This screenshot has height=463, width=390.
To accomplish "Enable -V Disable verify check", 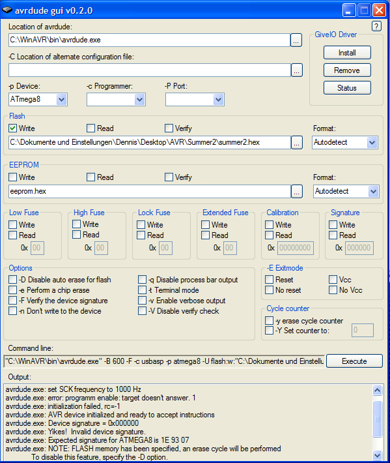I will click(143, 310).
